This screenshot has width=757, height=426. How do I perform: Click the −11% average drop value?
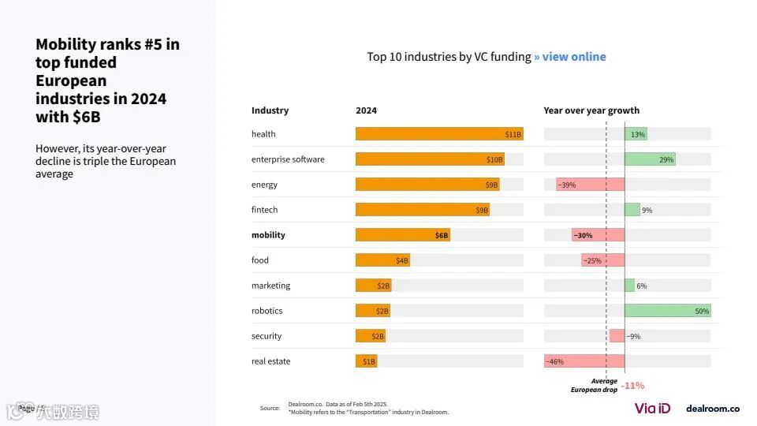pos(632,386)
